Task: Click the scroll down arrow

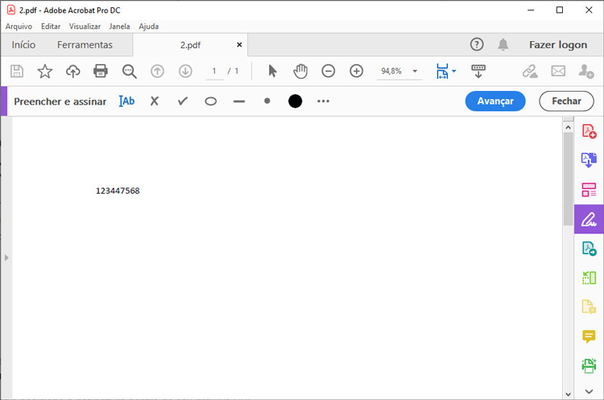Action: tap(569, 394)
